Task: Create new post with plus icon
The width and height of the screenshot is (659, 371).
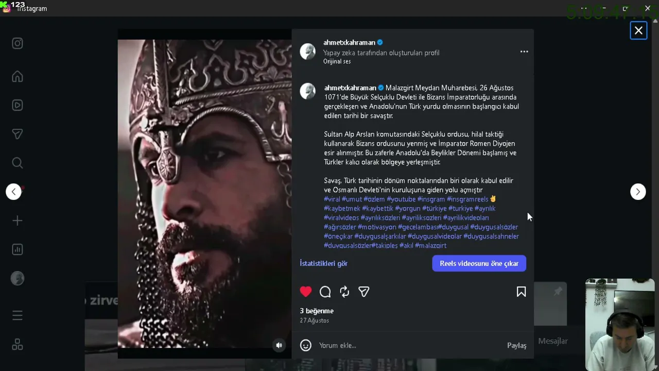Action: 18,221
